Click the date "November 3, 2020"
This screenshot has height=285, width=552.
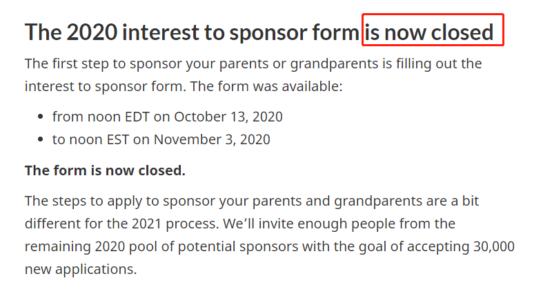click(x=212, y=139)
